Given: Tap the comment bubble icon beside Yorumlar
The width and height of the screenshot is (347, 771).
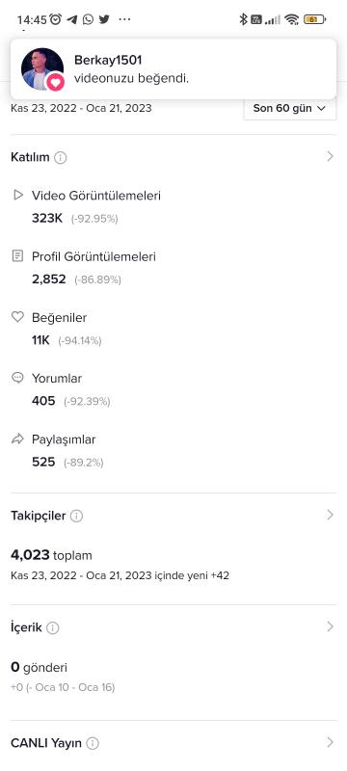Looking at the screenshot, I should tap(17, 378).
